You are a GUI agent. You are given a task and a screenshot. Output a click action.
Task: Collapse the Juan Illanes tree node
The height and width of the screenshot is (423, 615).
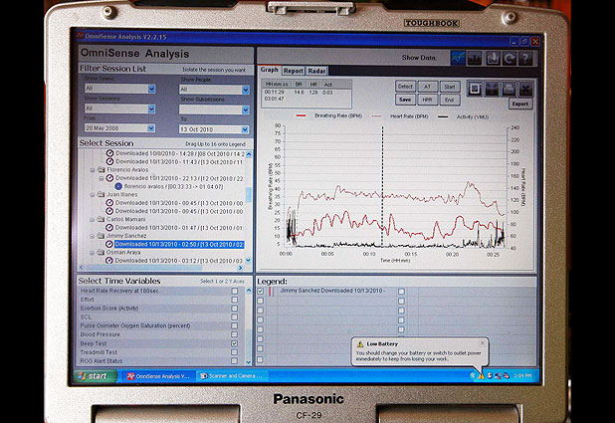93,195
